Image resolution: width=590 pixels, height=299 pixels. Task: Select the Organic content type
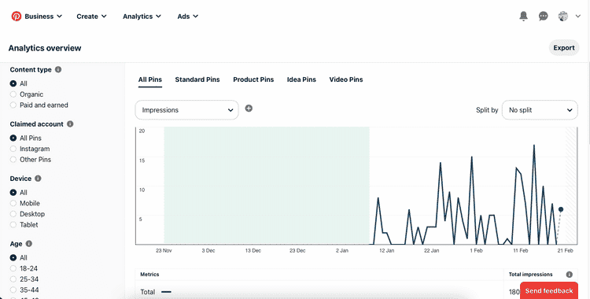13,94
